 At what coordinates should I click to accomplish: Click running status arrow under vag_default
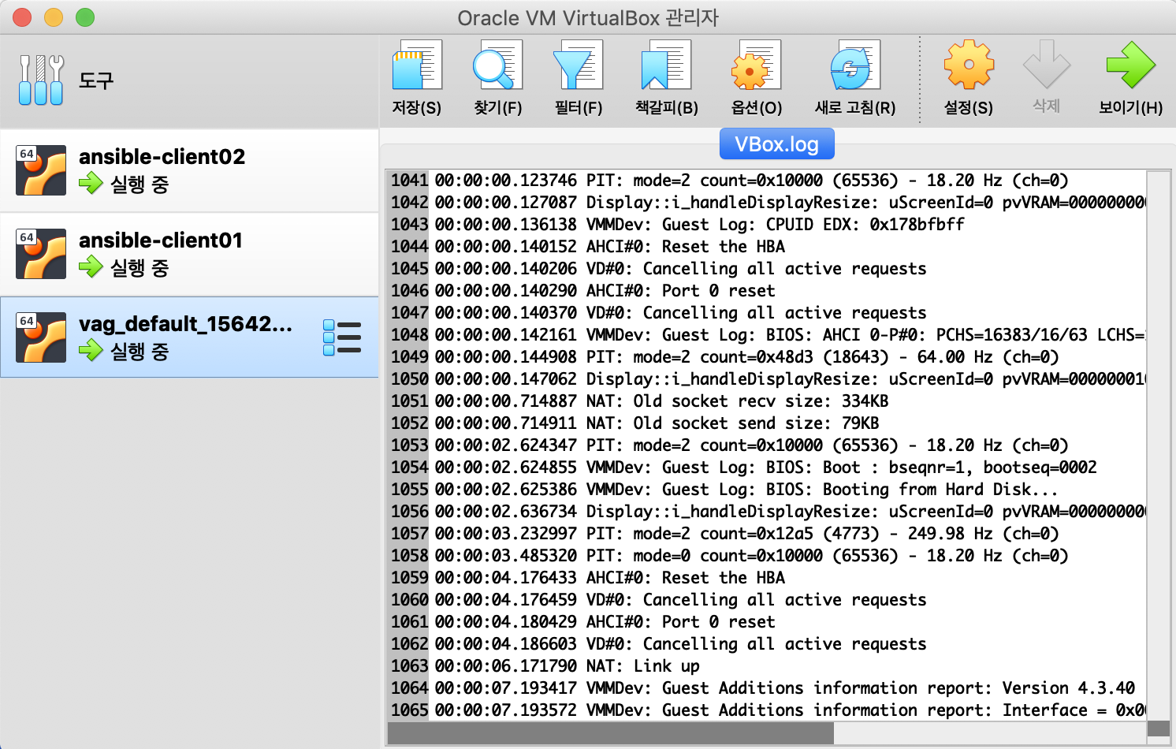tap(91, 351)
